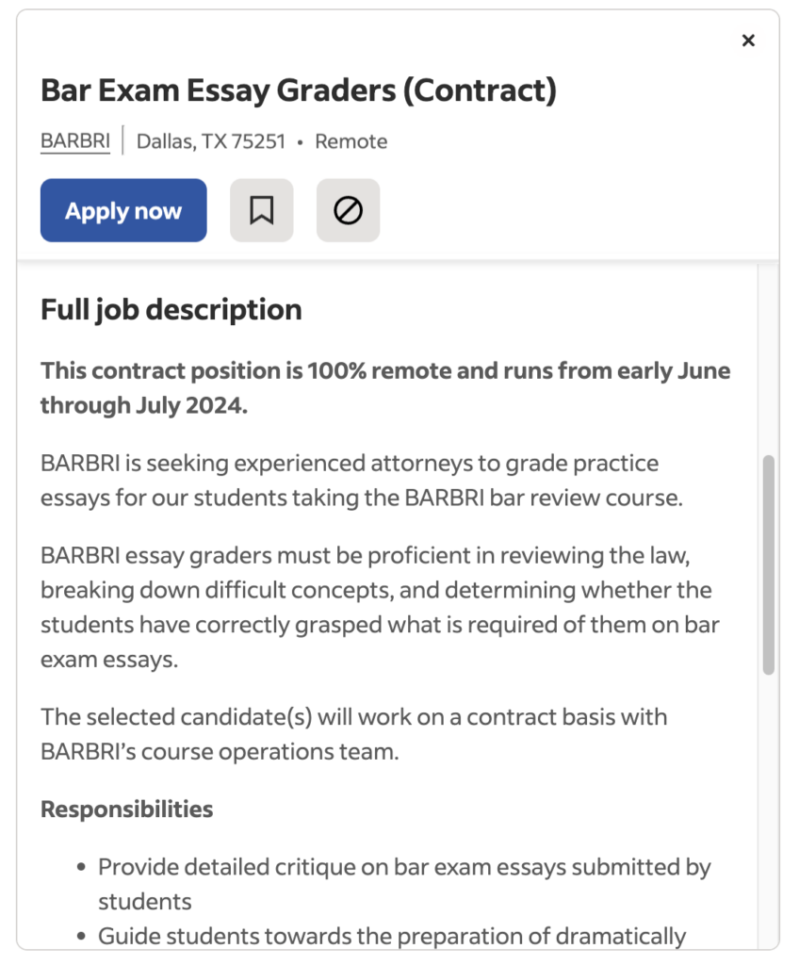Select the Dallas, TX 75251 location text
The width and height of the screenshot is (799, 965).
pyautogui.click(x=211, y=140)
